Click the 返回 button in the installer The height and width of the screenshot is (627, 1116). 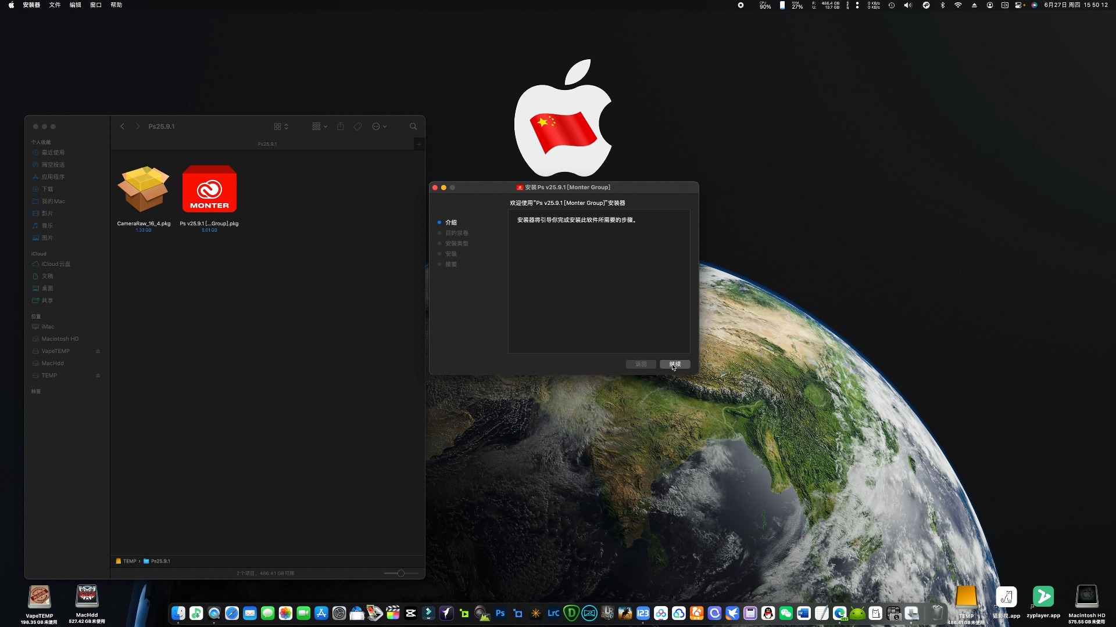[x=641, y=364]
